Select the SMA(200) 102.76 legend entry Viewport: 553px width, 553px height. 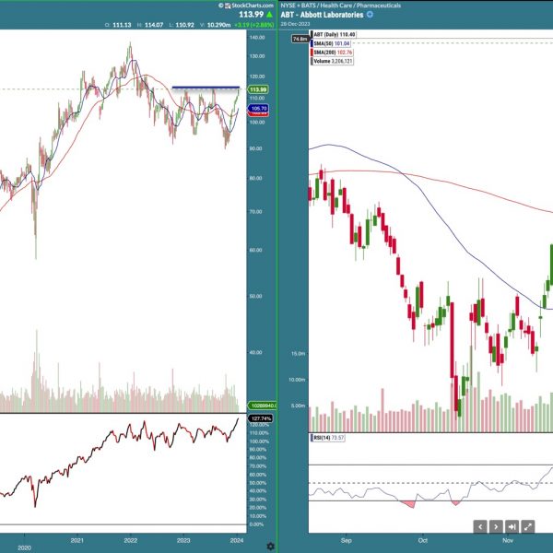(x=333, y=53)
